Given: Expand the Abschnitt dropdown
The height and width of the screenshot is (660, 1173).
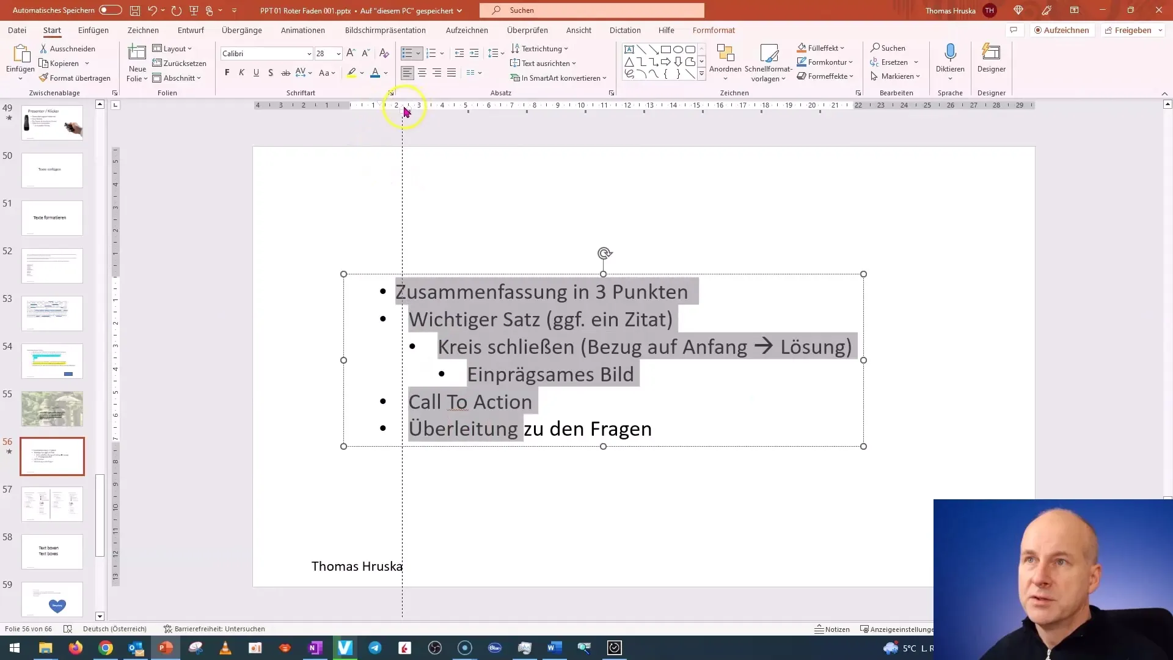Looking at the screenshot, I should 177,78.
